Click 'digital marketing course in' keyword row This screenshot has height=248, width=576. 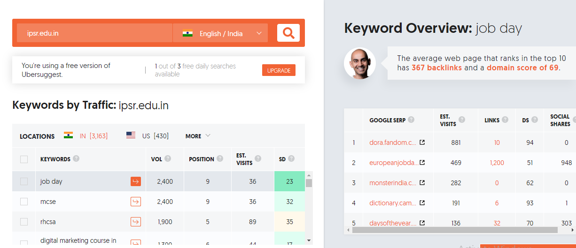click(x=78, y=240)
